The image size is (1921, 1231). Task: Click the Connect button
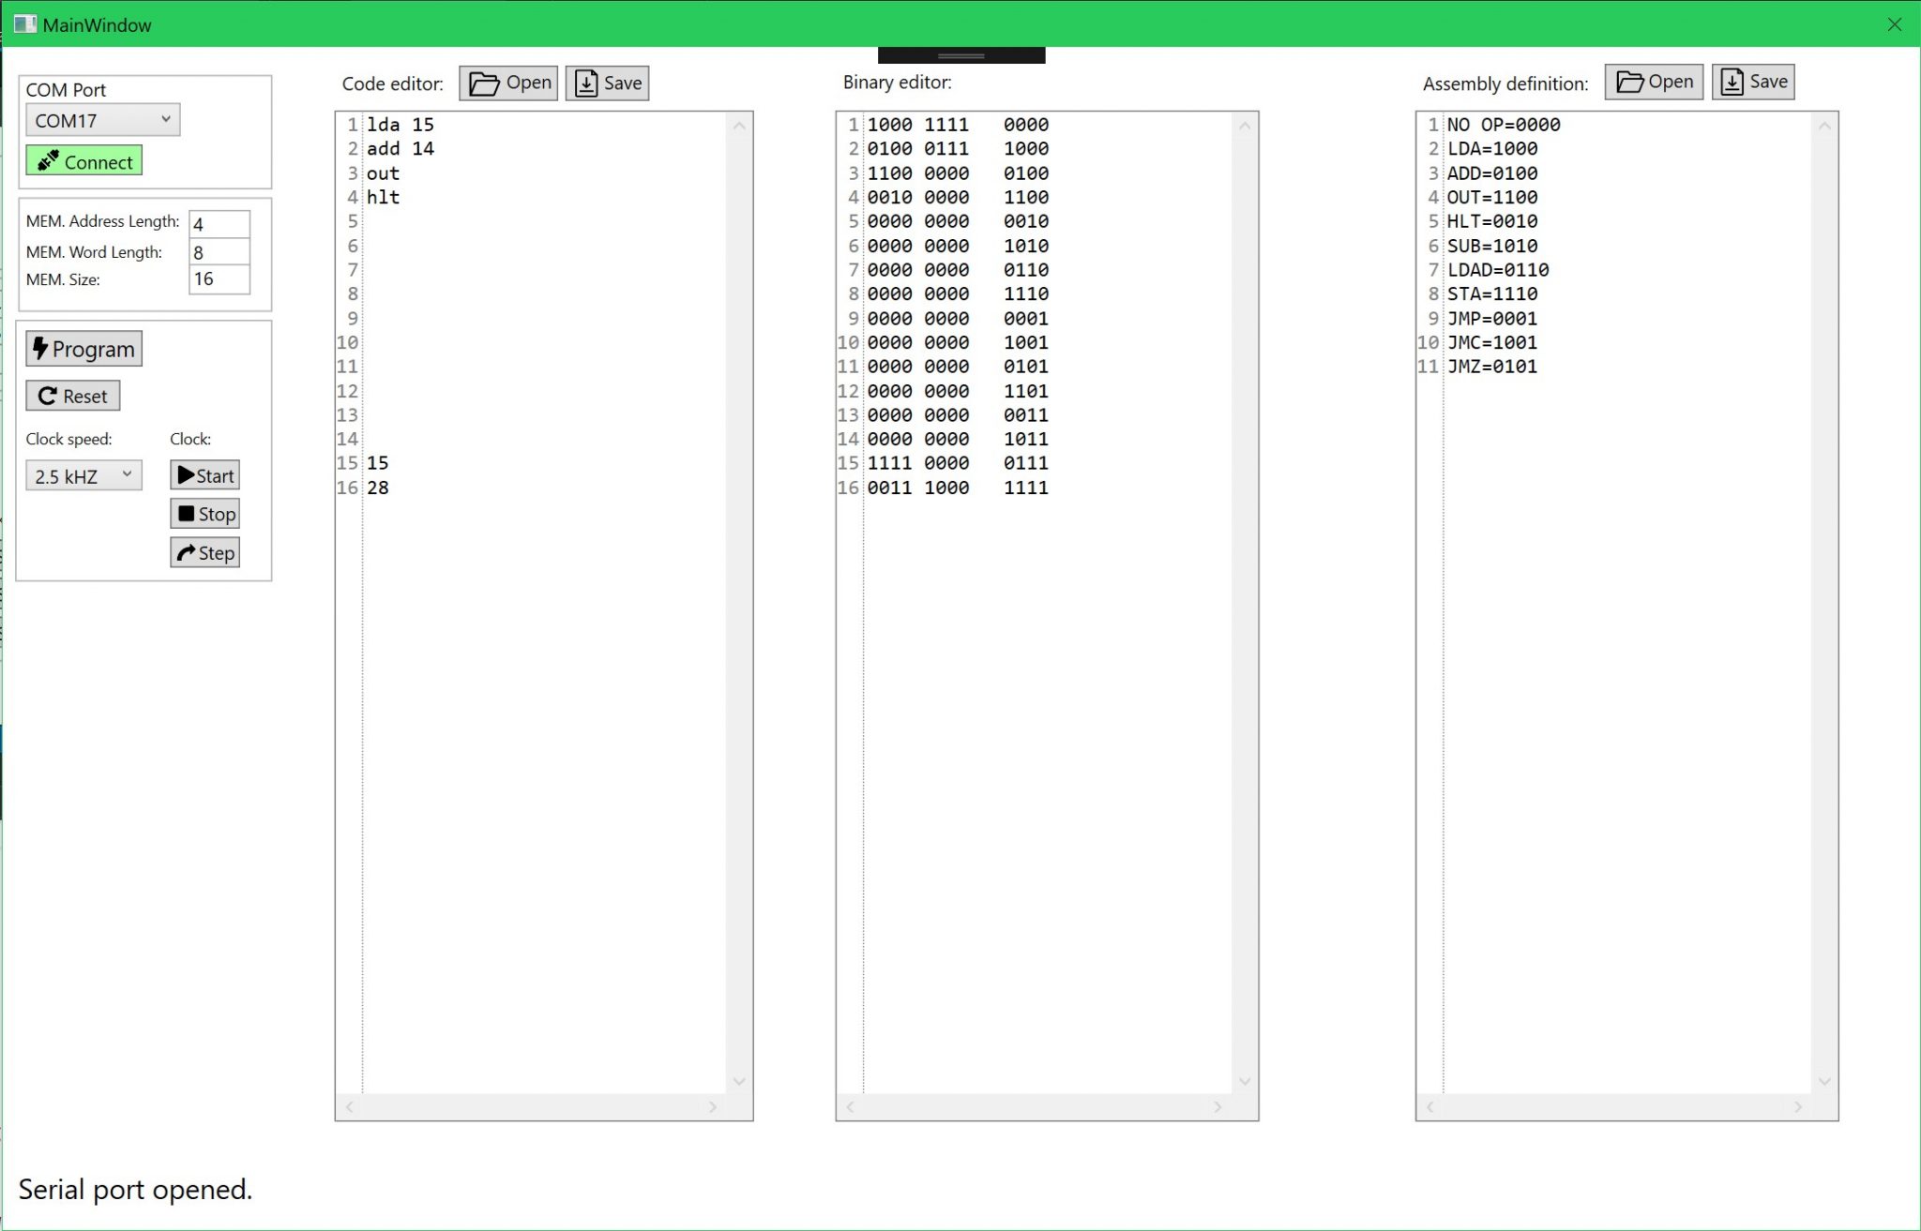pyautogui.click(x=83, y=160)
